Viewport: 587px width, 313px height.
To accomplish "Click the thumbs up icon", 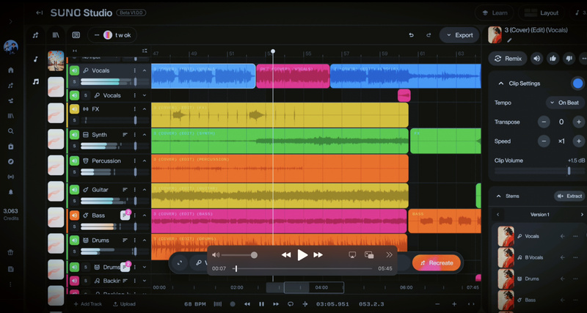I will coord(553,59).
